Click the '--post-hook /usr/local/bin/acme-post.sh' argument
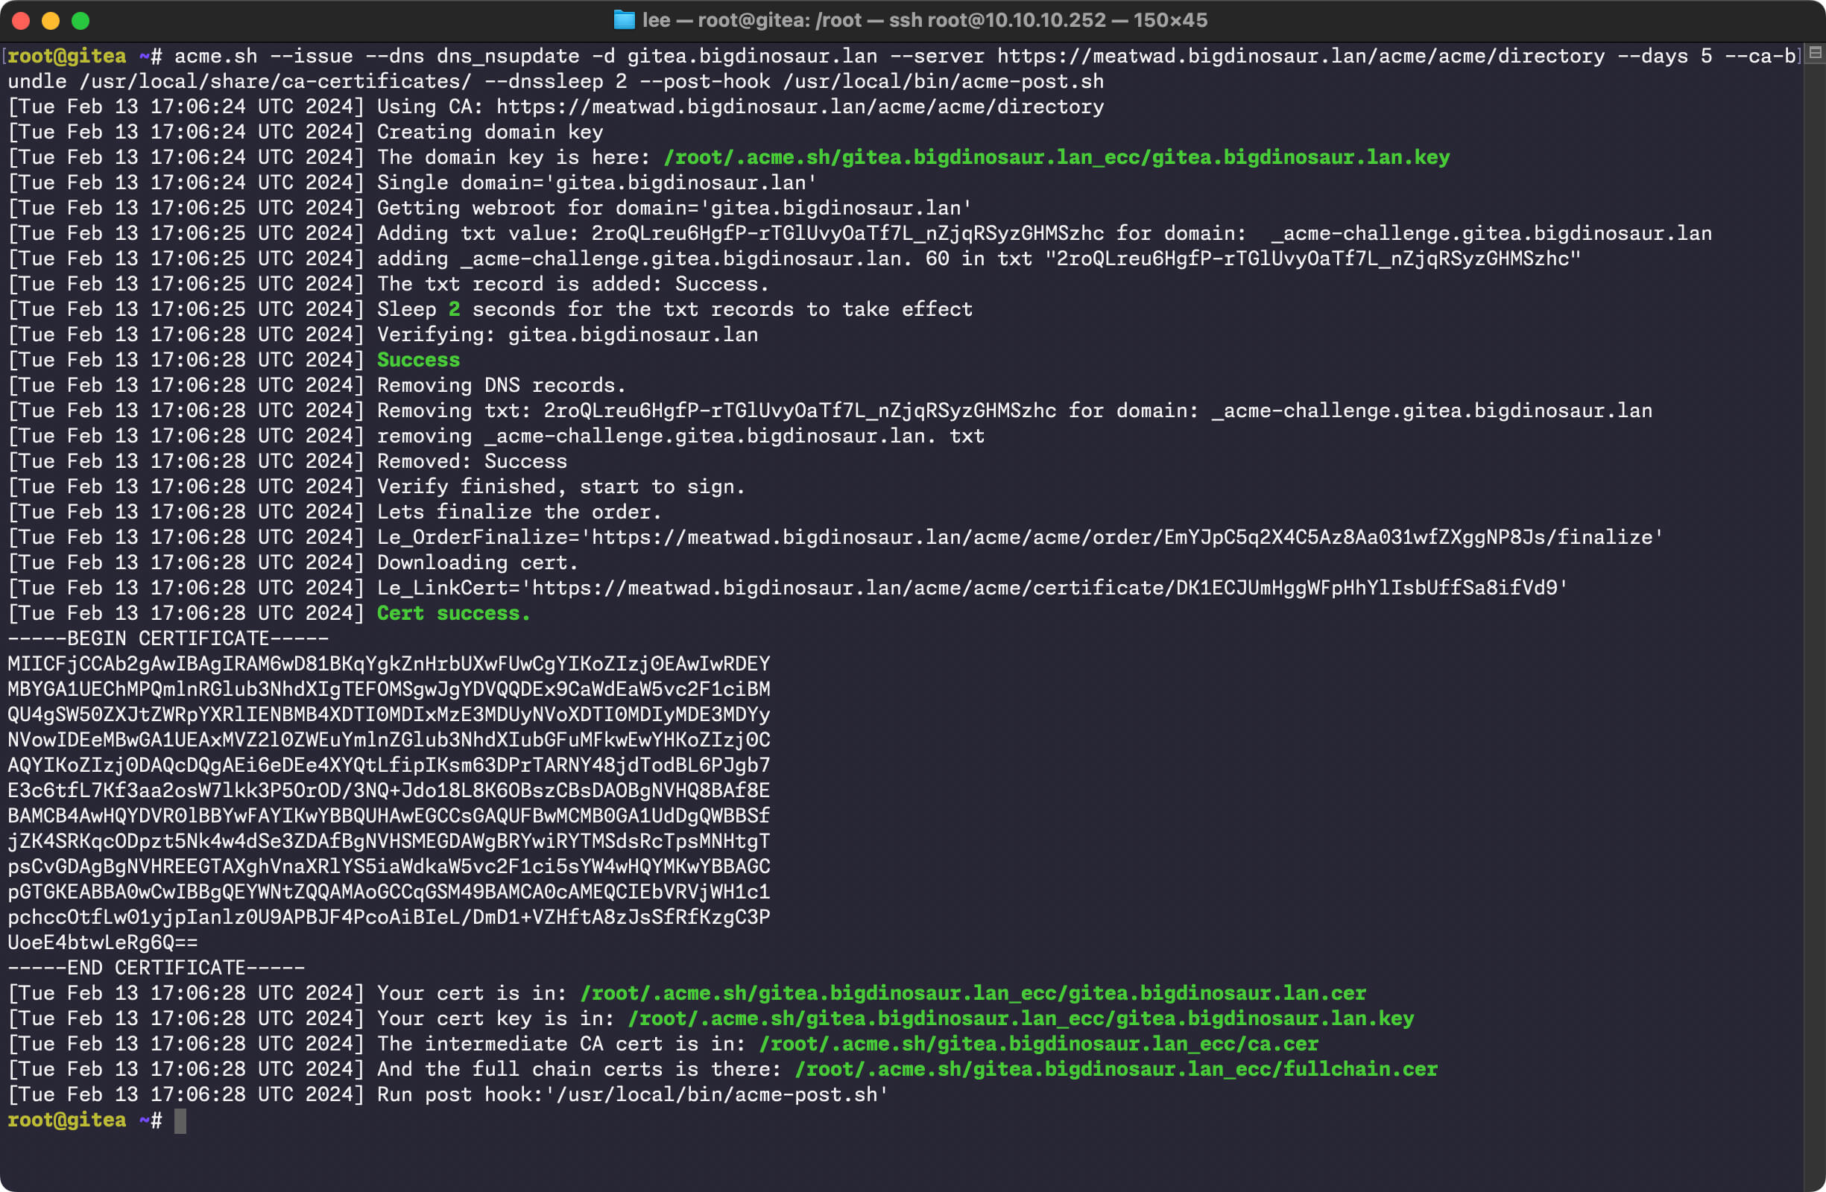1826x1192 pixels. (x=871, y=82)
